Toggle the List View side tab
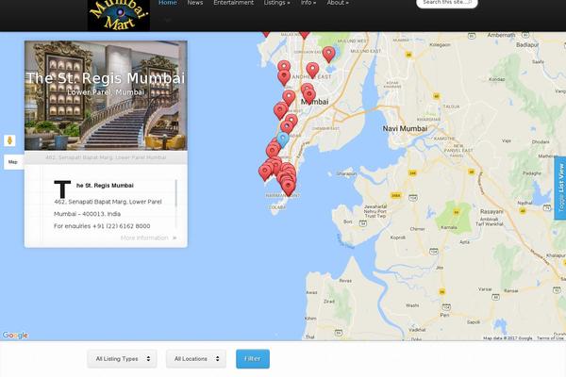Viewport: 566px width, 377px height. [560, 188]
